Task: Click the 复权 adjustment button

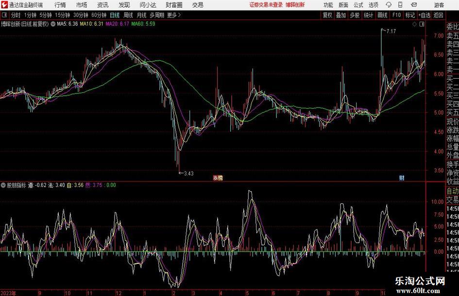Action: click(x=327, y=15)
